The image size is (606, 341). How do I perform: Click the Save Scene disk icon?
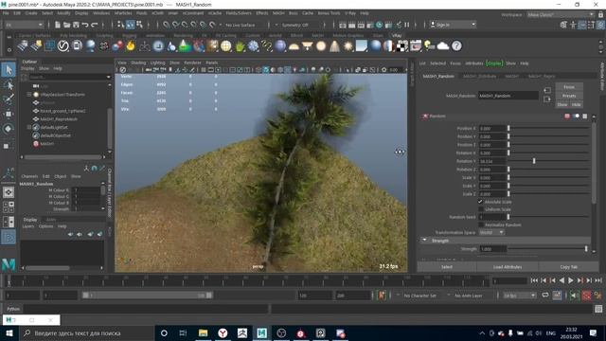[76, 25]
